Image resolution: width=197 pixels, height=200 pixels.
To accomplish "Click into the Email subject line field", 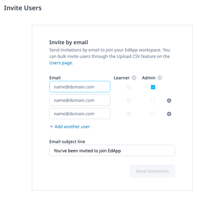I will point(112,151).
